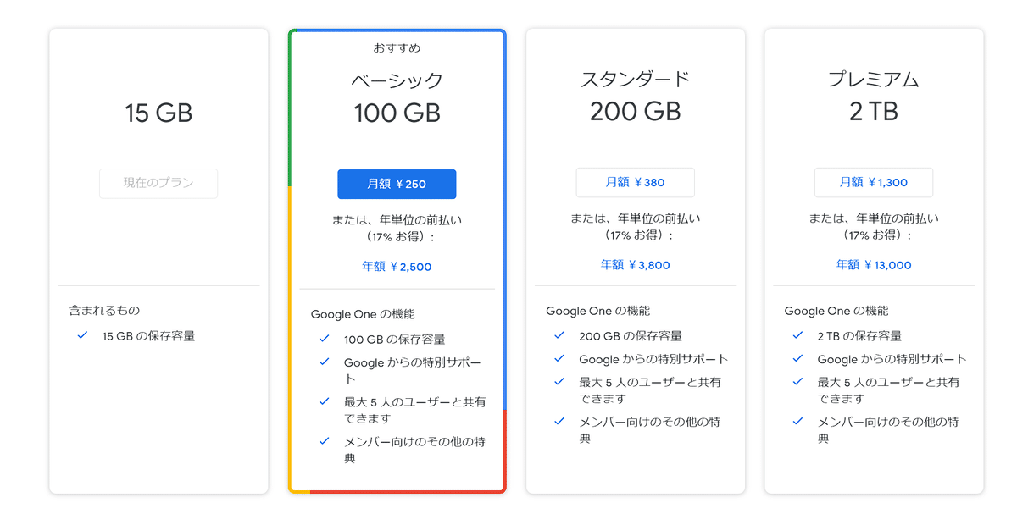1017x514 pixels.
Task: Open the yearly 年額 ￥3,800 link
Action: tap(635, 265)
